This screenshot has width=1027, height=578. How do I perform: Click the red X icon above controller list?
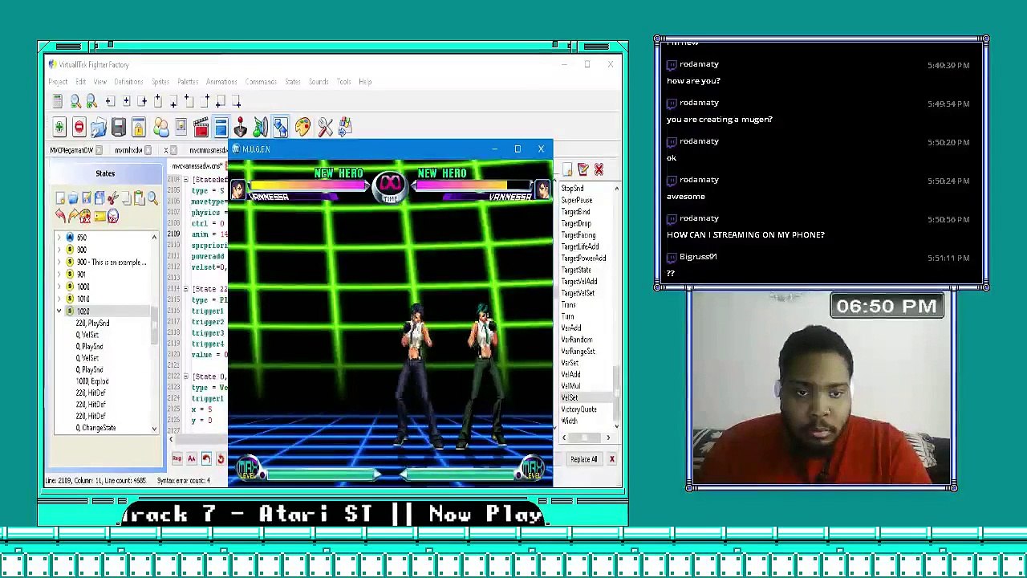599,169
